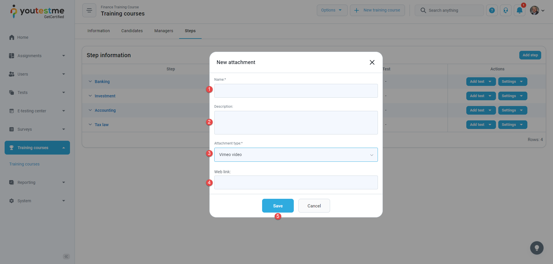
Task: Click the Cancel button
Action: coord(314,206)
